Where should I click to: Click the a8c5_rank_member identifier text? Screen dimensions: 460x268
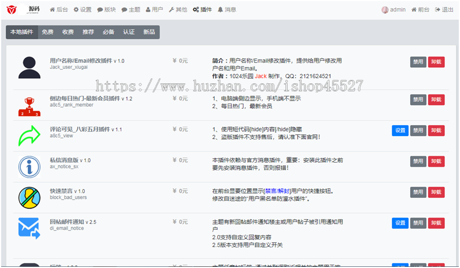(71, 105)
